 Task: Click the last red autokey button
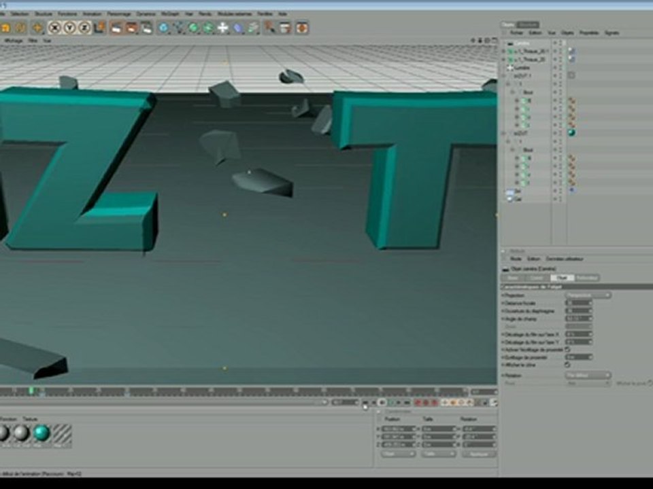tap(435, 403)
